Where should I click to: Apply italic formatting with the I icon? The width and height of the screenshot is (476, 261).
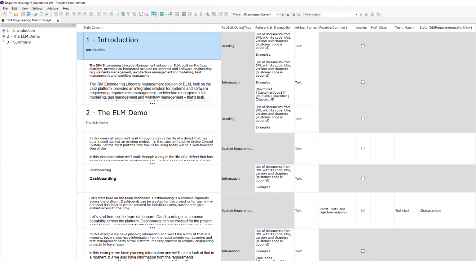click(x=61, y=14)
